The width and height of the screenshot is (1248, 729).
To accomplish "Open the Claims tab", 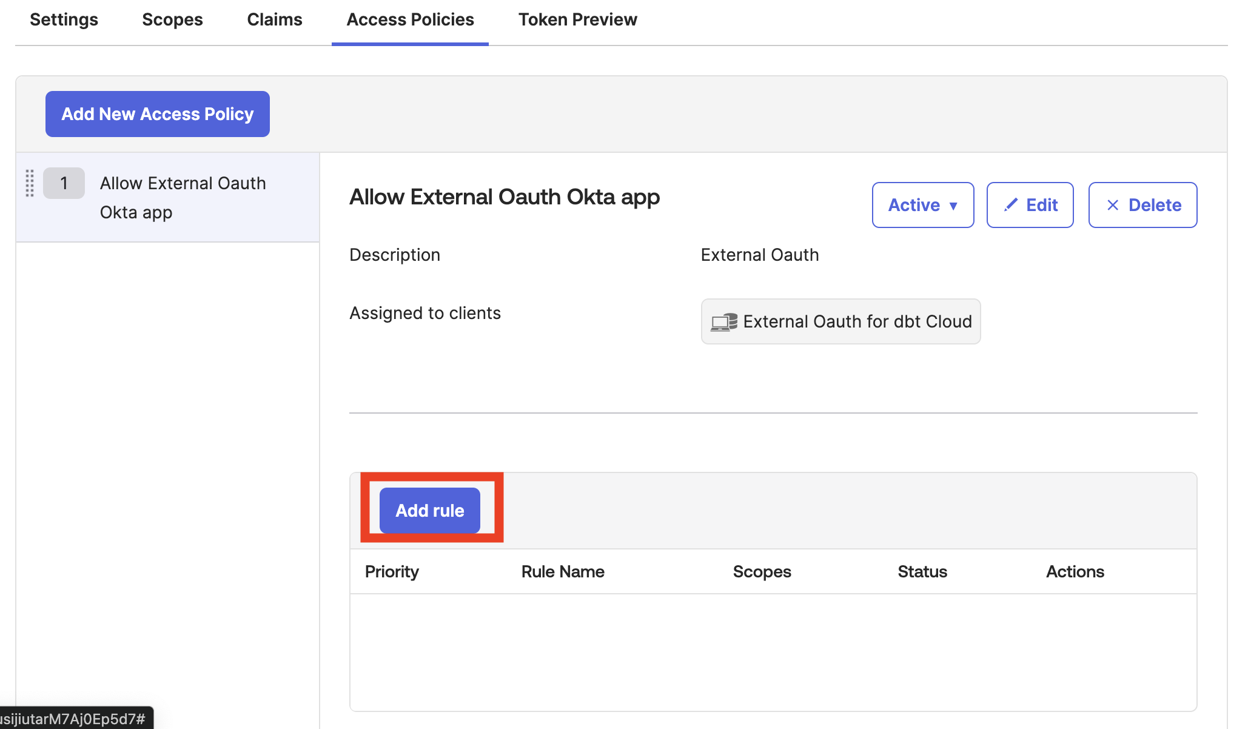I will [274, 19].
